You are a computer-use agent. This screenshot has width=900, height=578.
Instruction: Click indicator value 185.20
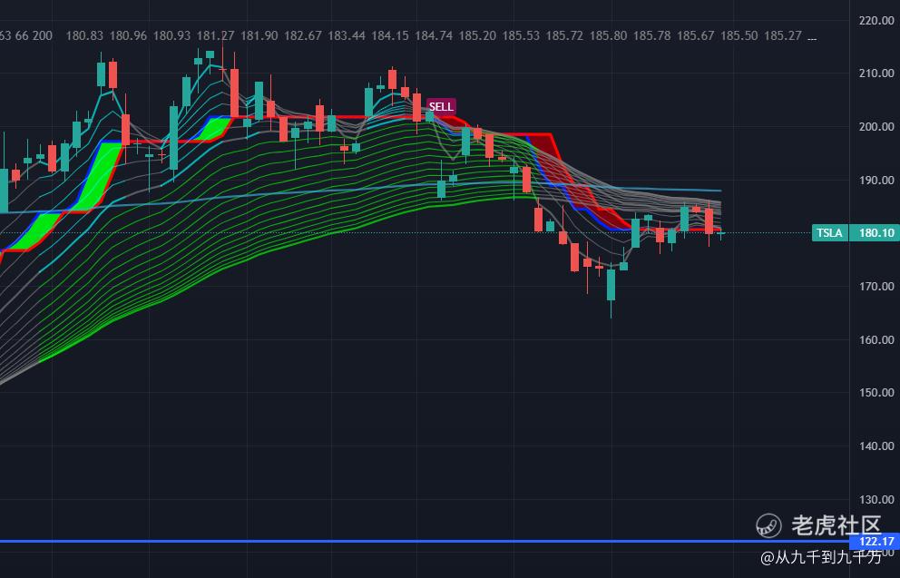477,35
